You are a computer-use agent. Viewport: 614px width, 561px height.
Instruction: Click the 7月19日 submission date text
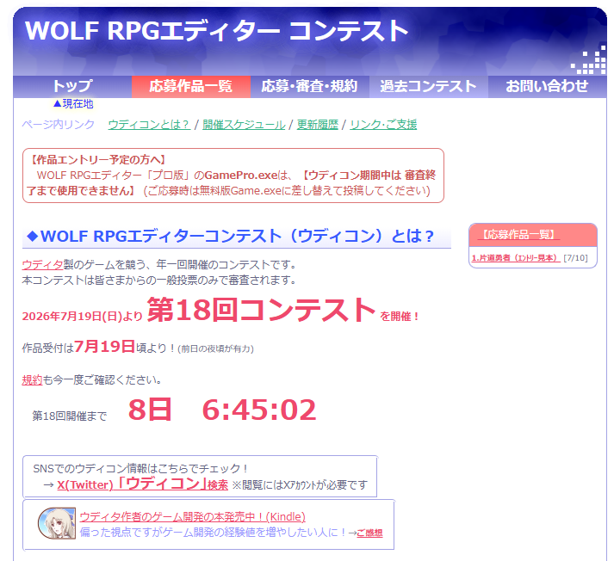pos(104,346)
